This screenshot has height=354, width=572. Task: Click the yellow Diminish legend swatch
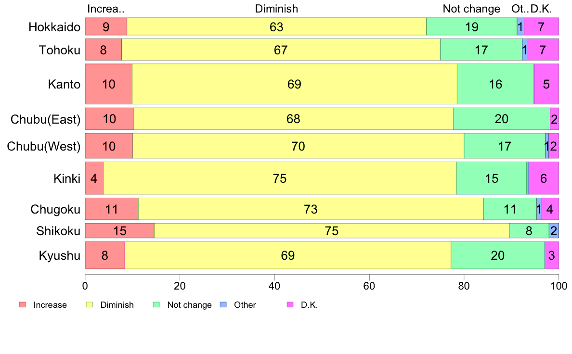tap(89, 305)
